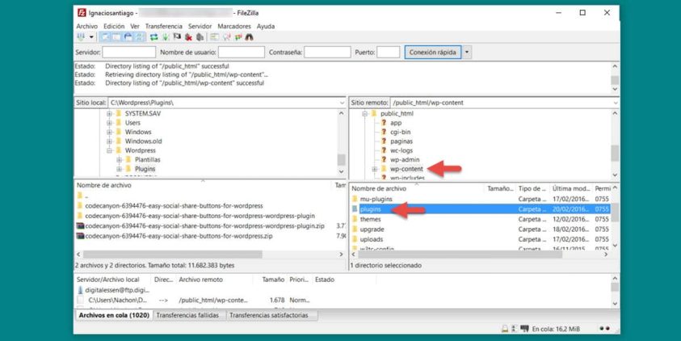Click the process queue toolbar icon
Screen dimensions: 681x341
point(166,37)
